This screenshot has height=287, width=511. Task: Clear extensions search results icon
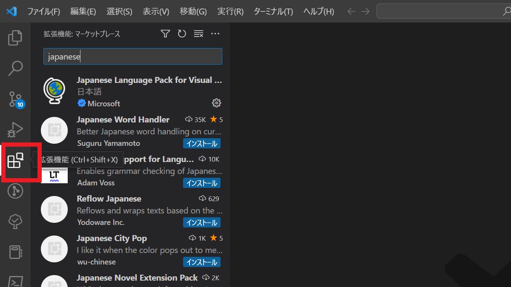point(198,34)
